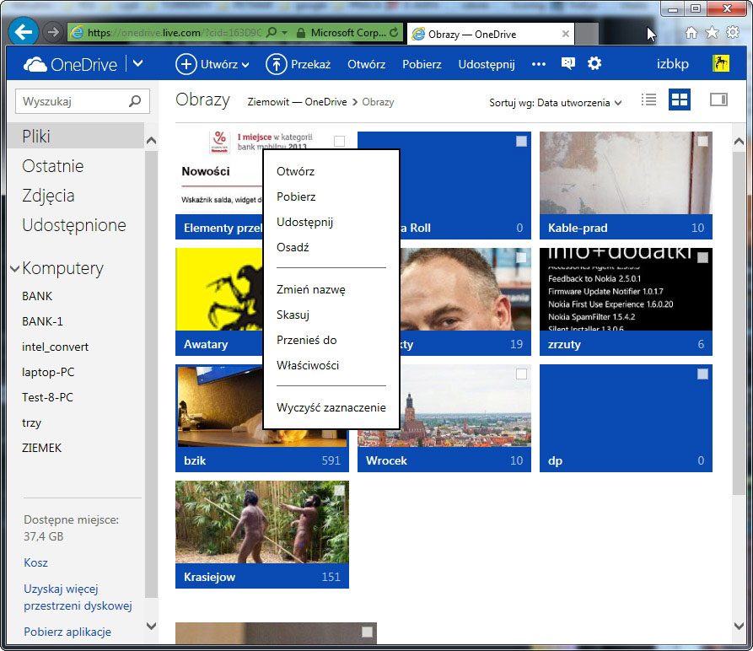Screen dimensions: 753x651
Task: Show the details pane
Action: click(x=718, y=100)
